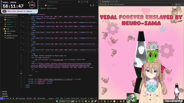Switch to the main.js editor tab

click(49, 5)
